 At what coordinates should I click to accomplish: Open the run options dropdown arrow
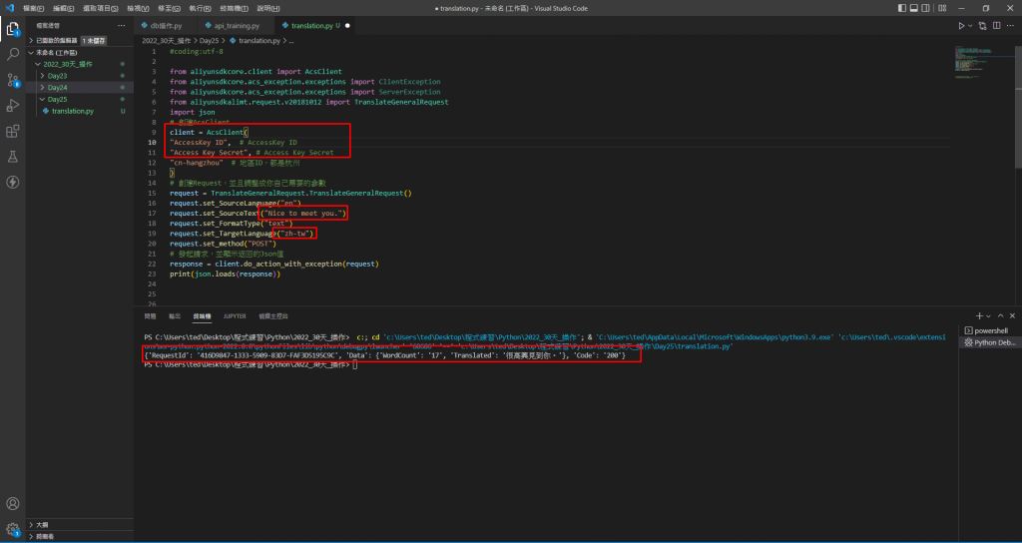(970, 25)
